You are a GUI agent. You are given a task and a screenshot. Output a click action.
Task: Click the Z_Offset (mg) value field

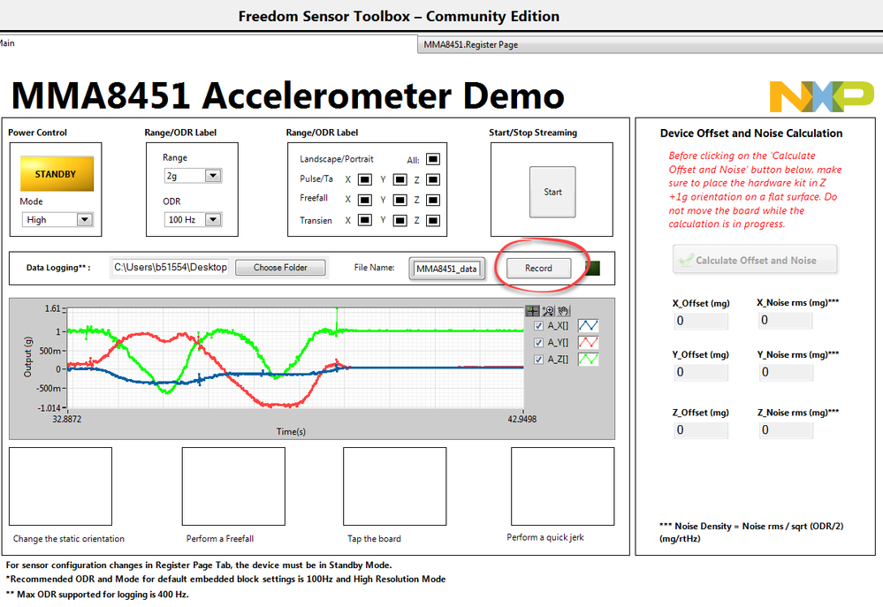[x=701, y=430]
